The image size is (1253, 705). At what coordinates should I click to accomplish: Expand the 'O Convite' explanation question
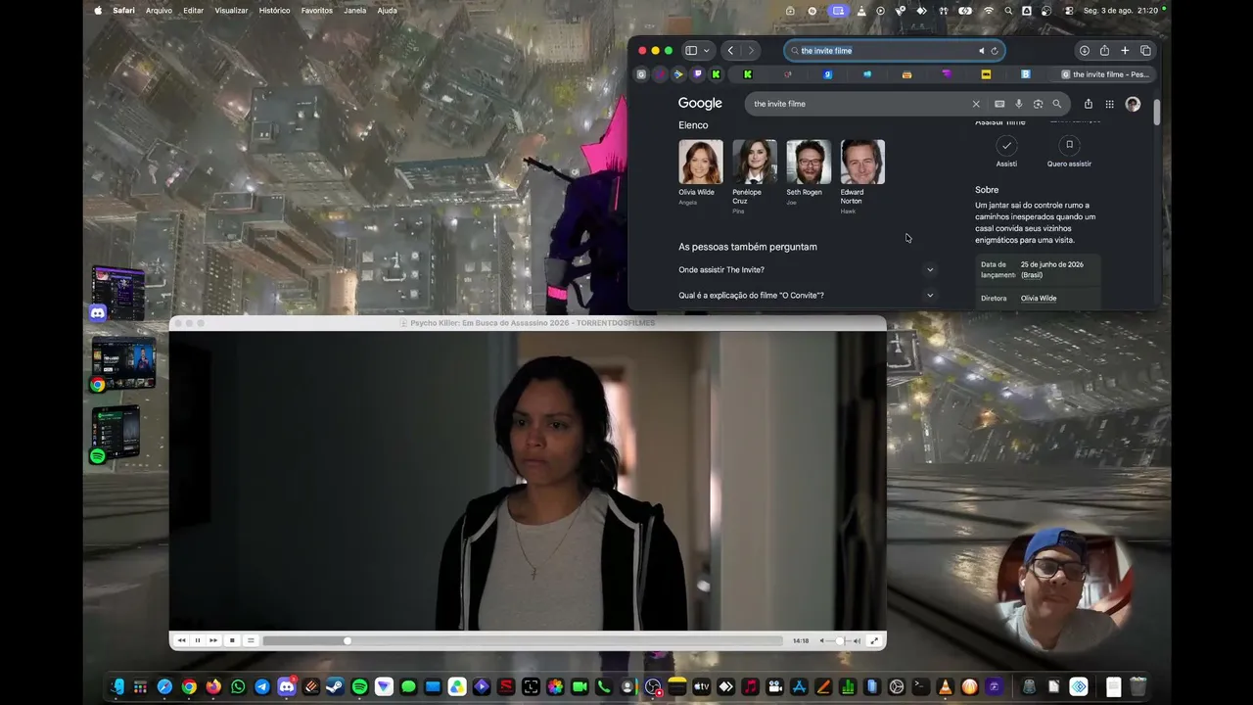(x=807, y=295)
